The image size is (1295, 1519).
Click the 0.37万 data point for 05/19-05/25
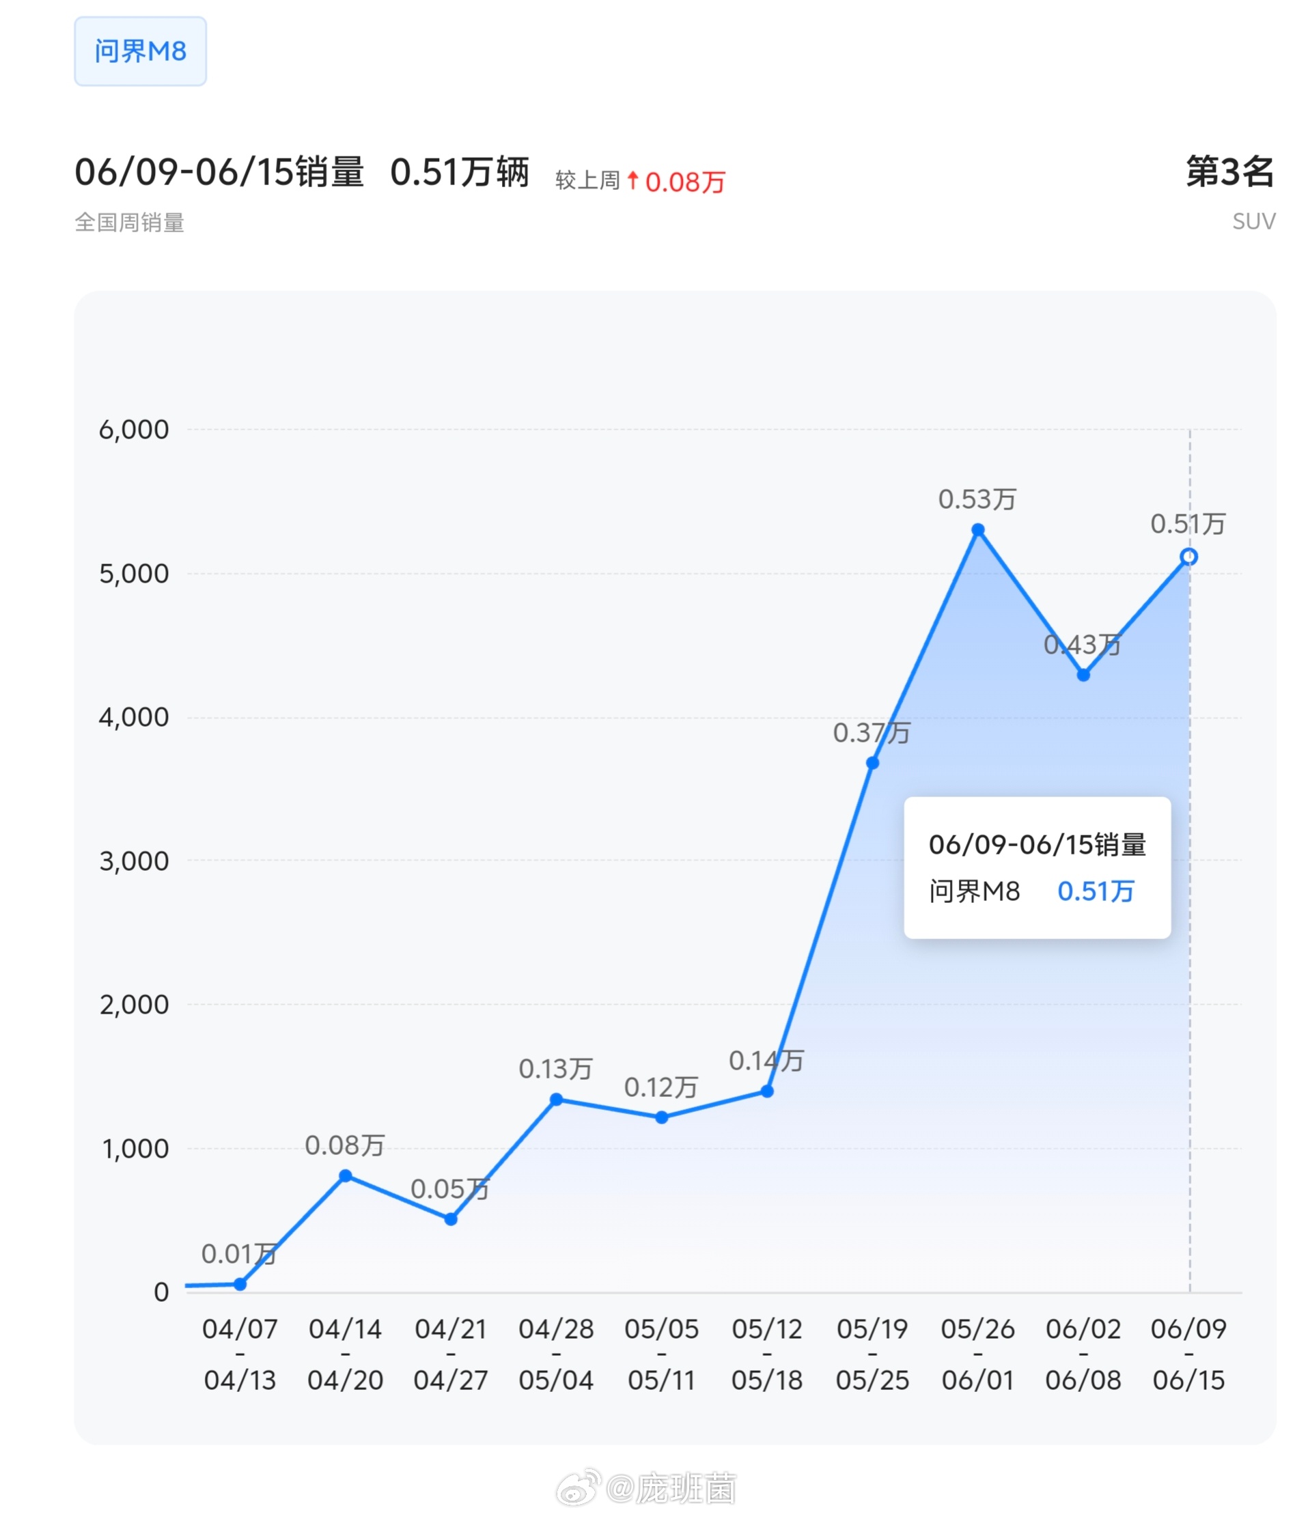pos(873,763)
